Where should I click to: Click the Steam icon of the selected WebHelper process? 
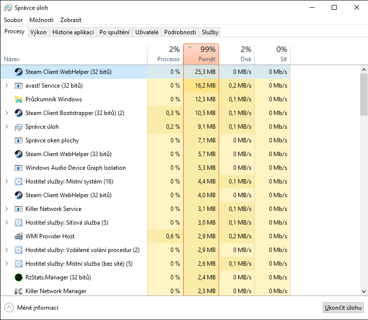(19, 72)
